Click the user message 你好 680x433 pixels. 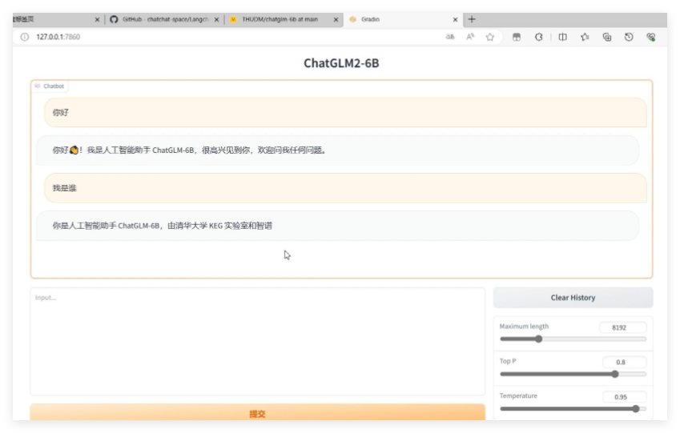pyautogui.click(x=346, y=112)
